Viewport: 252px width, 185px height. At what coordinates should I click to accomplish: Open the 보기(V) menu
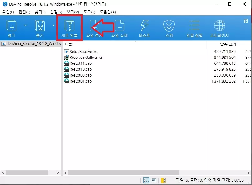[x=73, y=12]
